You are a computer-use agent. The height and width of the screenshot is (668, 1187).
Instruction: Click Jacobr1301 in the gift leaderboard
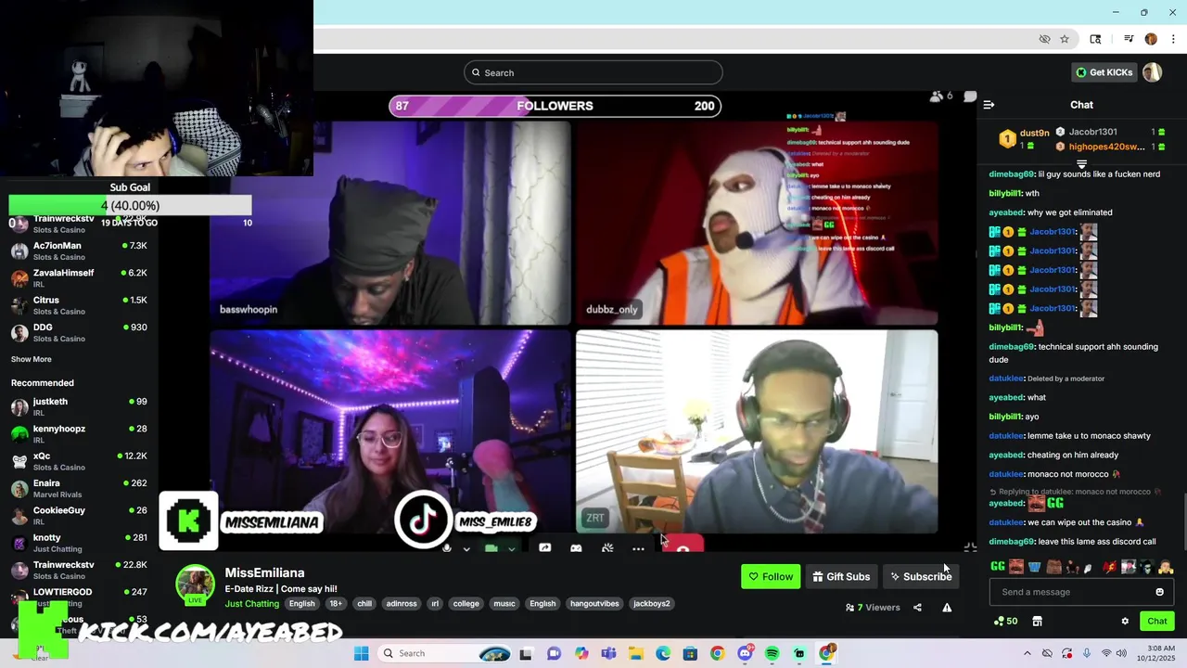click(1093, 132)
